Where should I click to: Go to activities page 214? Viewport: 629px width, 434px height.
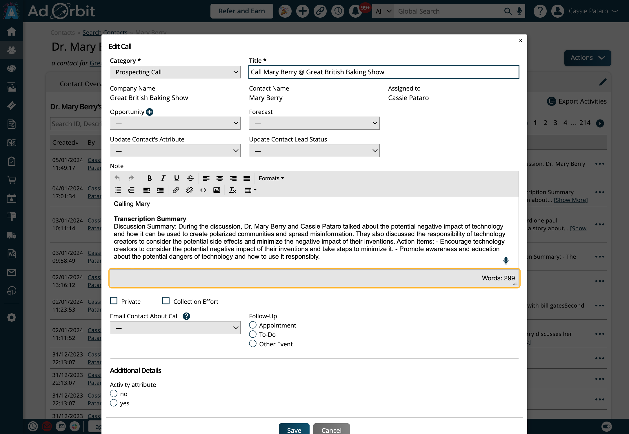[585, 123]
